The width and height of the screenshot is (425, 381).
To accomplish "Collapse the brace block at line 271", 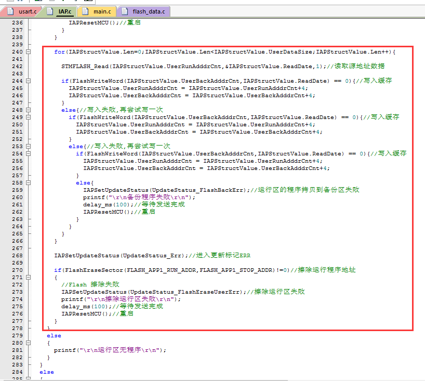I will [28, 277].
